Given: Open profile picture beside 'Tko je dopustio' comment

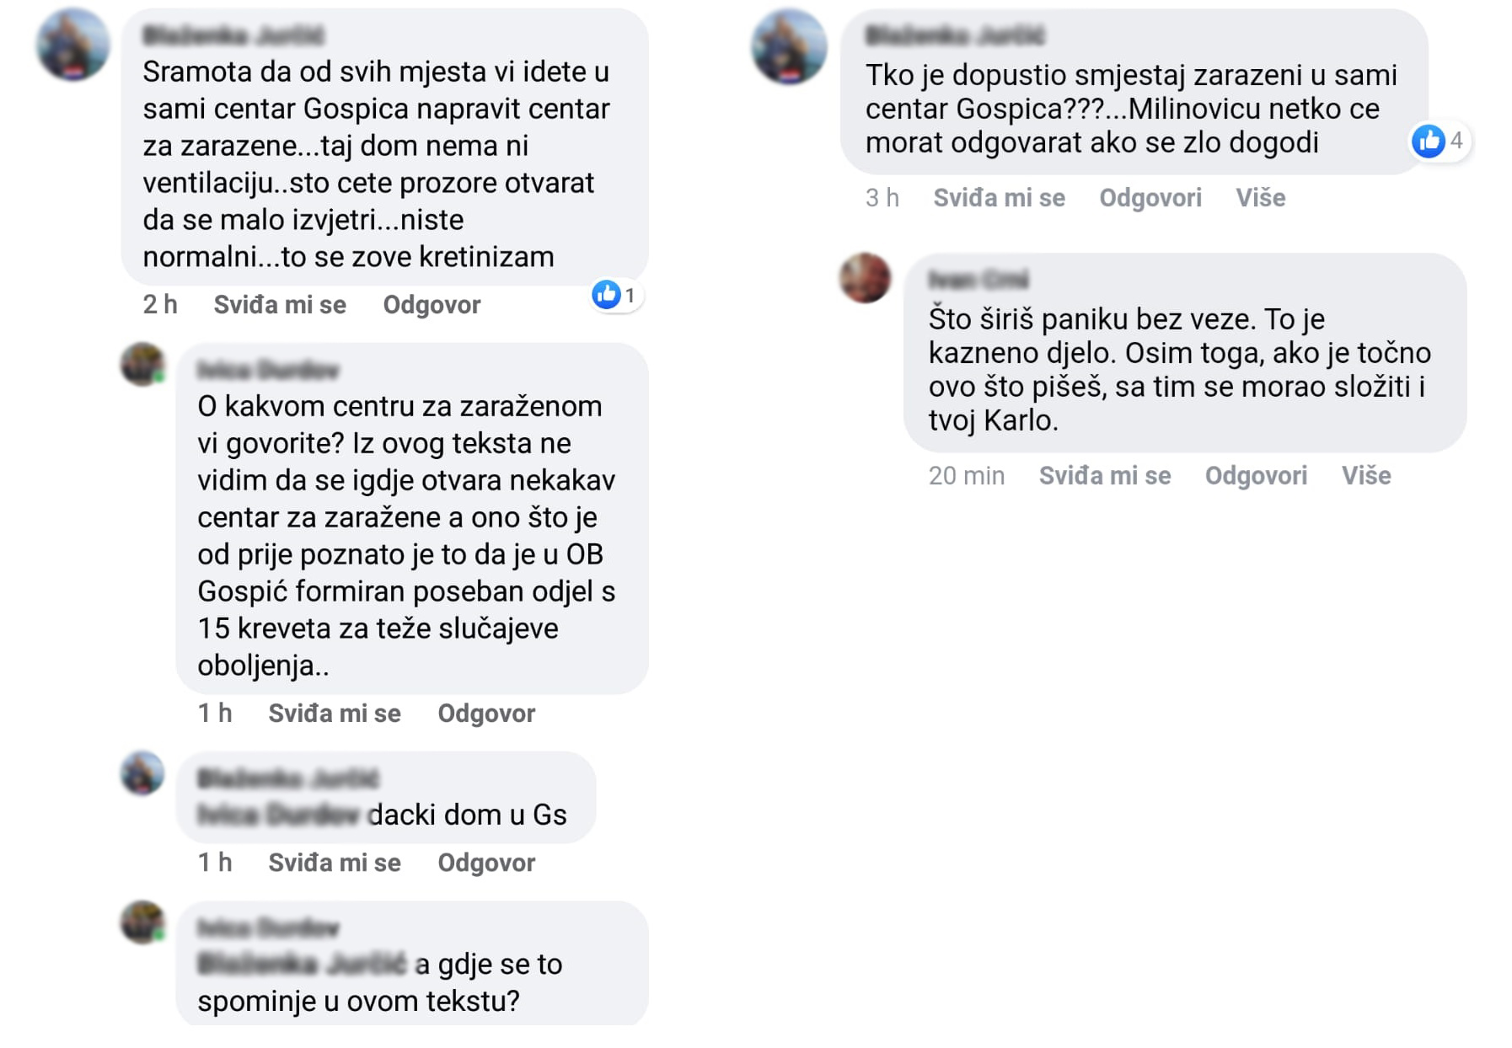Looking at the screenshot, I should pyautogui.click(x=789, y=47).
